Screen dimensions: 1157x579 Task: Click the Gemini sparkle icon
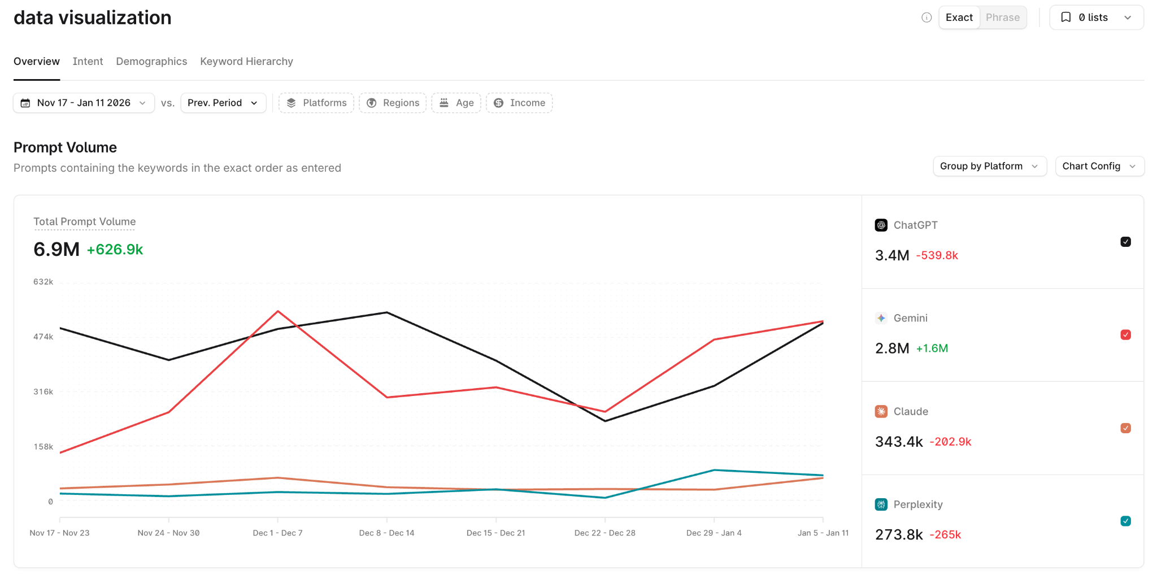click(x=881, y=318)
